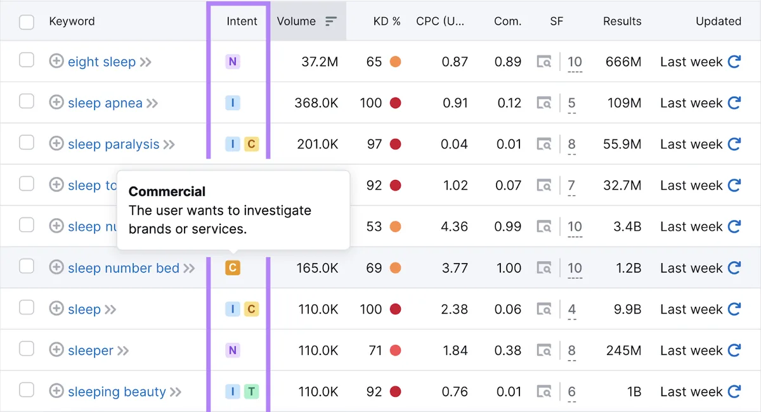Check the 'sleep number bed' row checkbox
The image size is (761, 412).
tap(27, 267)
